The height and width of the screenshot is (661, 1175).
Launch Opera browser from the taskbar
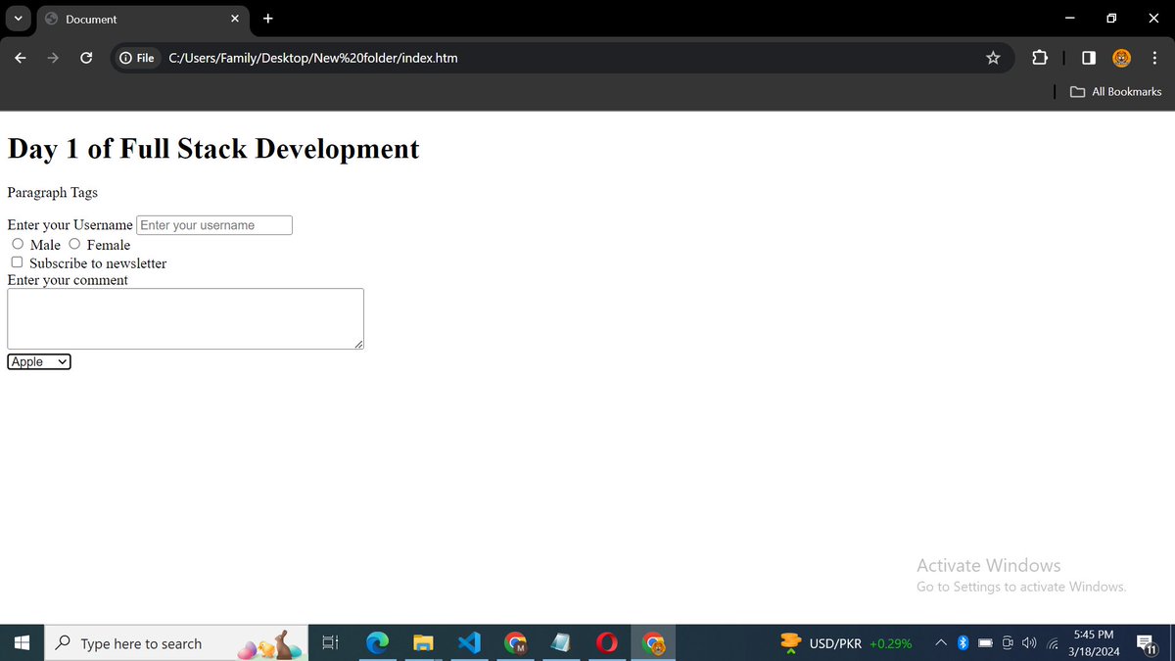[x=607, y=643]
